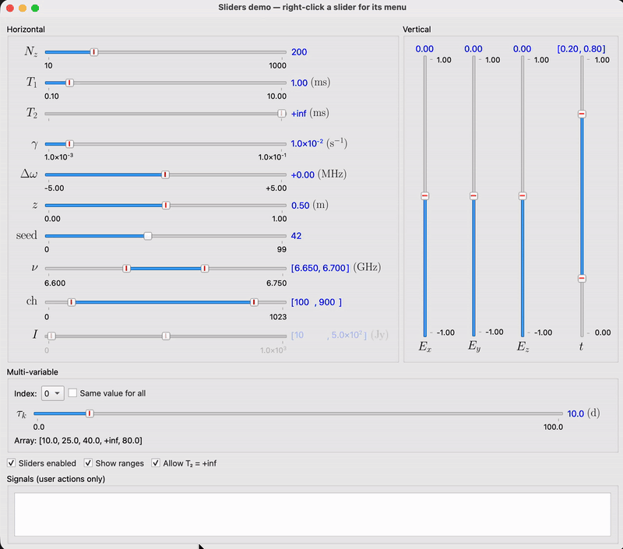Click the z slider handle
623x549 pixels.
(x=166, y=206)
